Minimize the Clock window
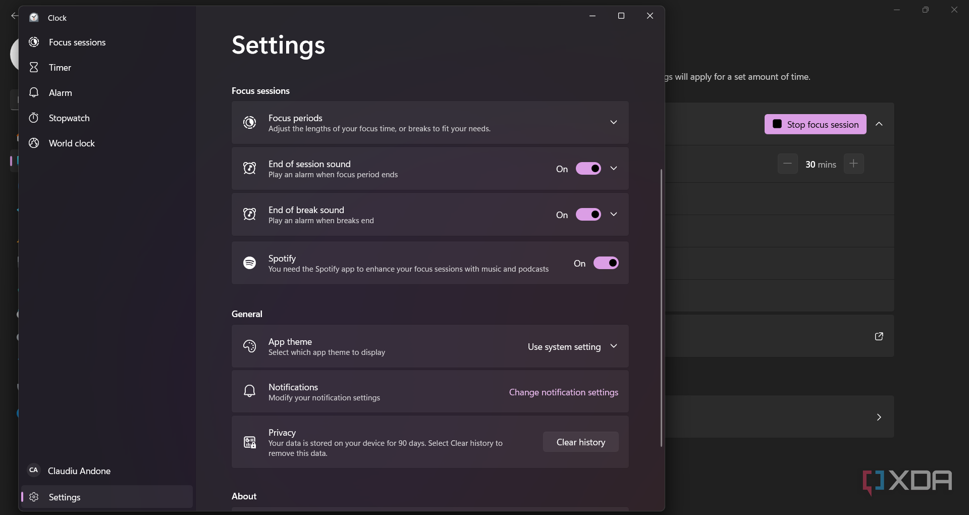This screenshot has height=515, width=969. pyautogui.click(x=593, y=16)
